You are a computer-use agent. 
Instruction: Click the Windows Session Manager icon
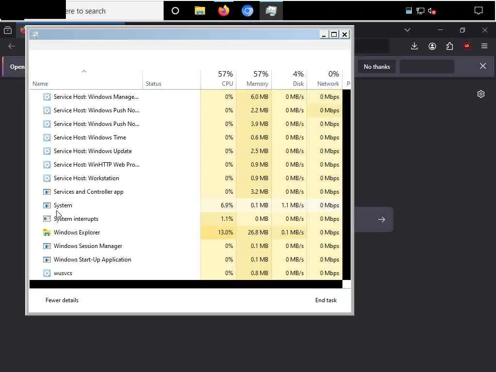[x=47, y=246]
